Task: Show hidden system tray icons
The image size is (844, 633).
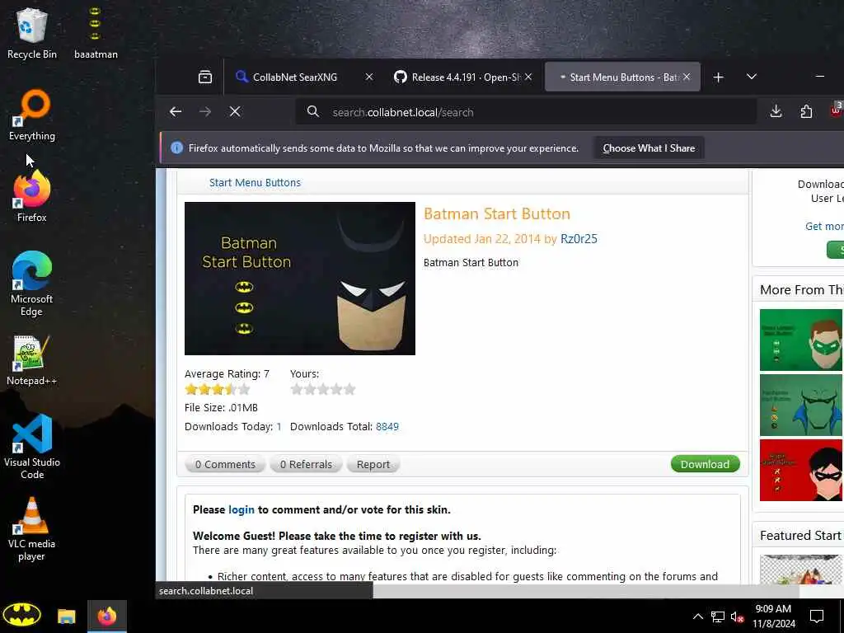Action: pos(697,617)
